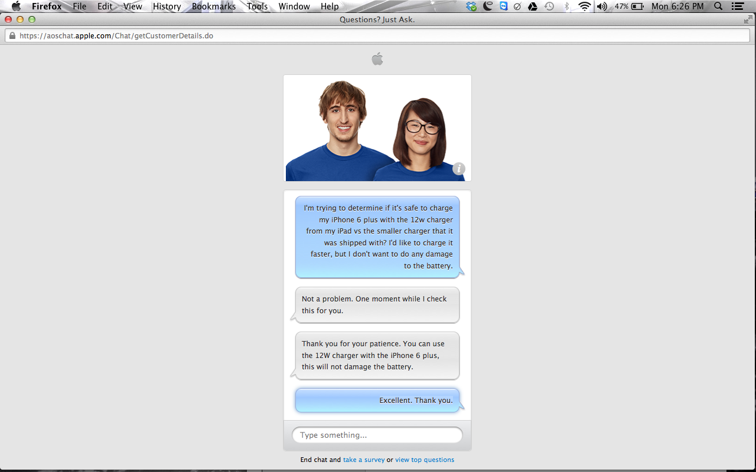The height and width of the screenshot is (472, 756).
Task: Click the full screen arrows icon
Action: 748,19
